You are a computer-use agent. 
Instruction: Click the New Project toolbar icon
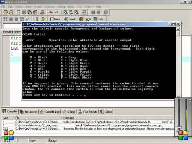[x=5, y=12]
